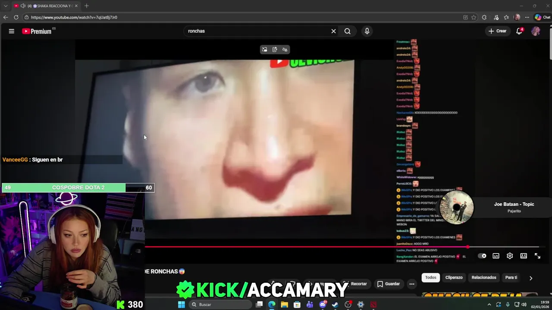Select the Para ti filter chip
552x310 pixels.
[x=511, y=277]
